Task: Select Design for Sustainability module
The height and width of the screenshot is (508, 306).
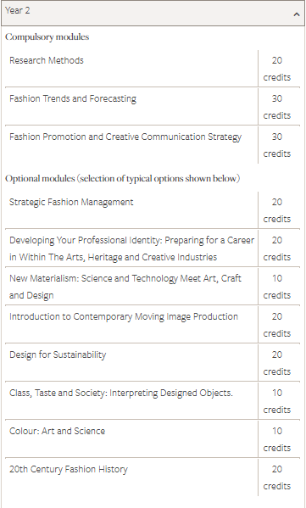Action: (58, 354)
